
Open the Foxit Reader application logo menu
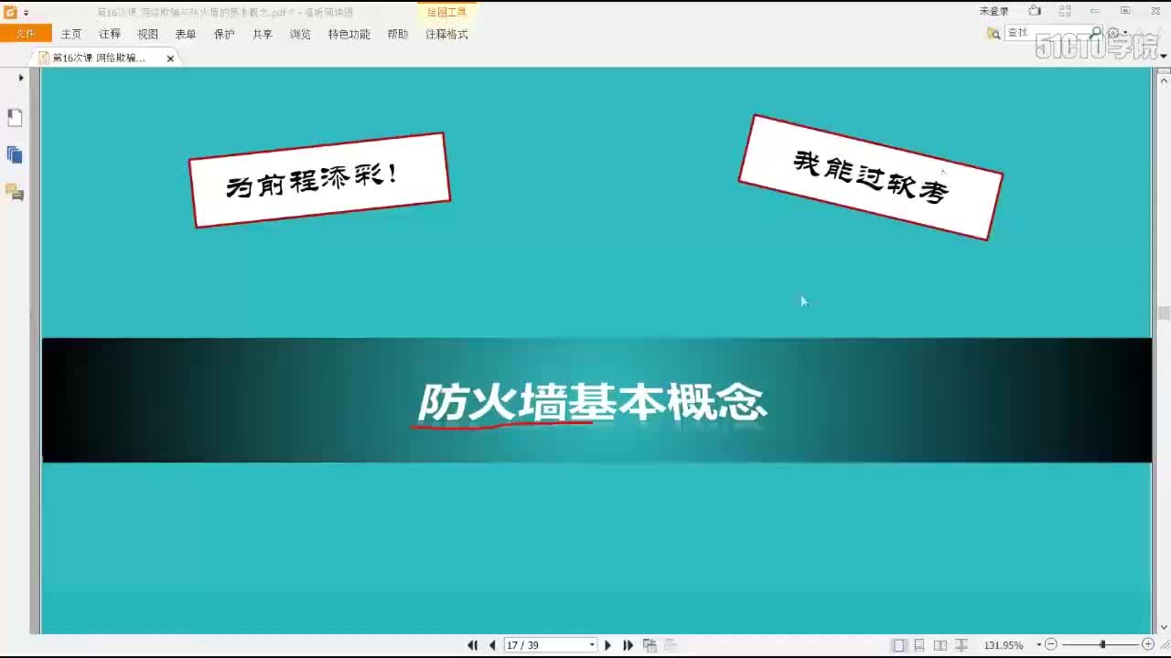click(x=11, y=12)
